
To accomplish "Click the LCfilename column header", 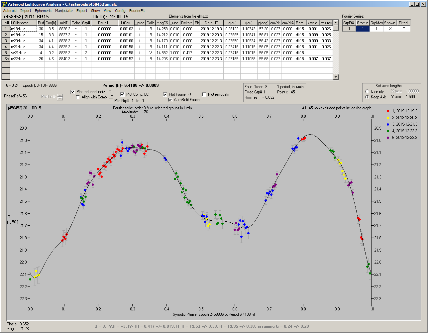I will tap(23, 23).
